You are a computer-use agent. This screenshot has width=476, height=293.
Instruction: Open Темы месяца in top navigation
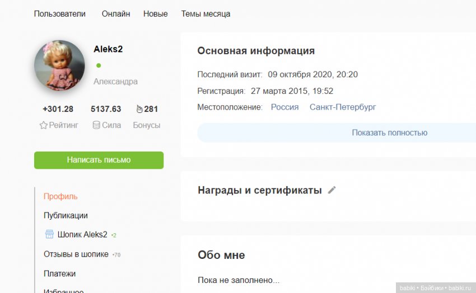pos(206,14)
